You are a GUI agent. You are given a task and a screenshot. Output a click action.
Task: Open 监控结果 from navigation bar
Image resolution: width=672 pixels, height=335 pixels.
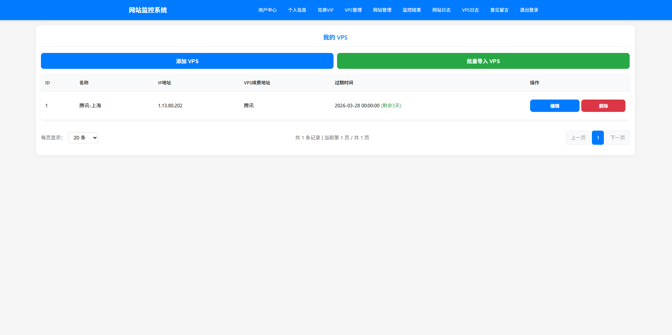[x=412, y=10]
